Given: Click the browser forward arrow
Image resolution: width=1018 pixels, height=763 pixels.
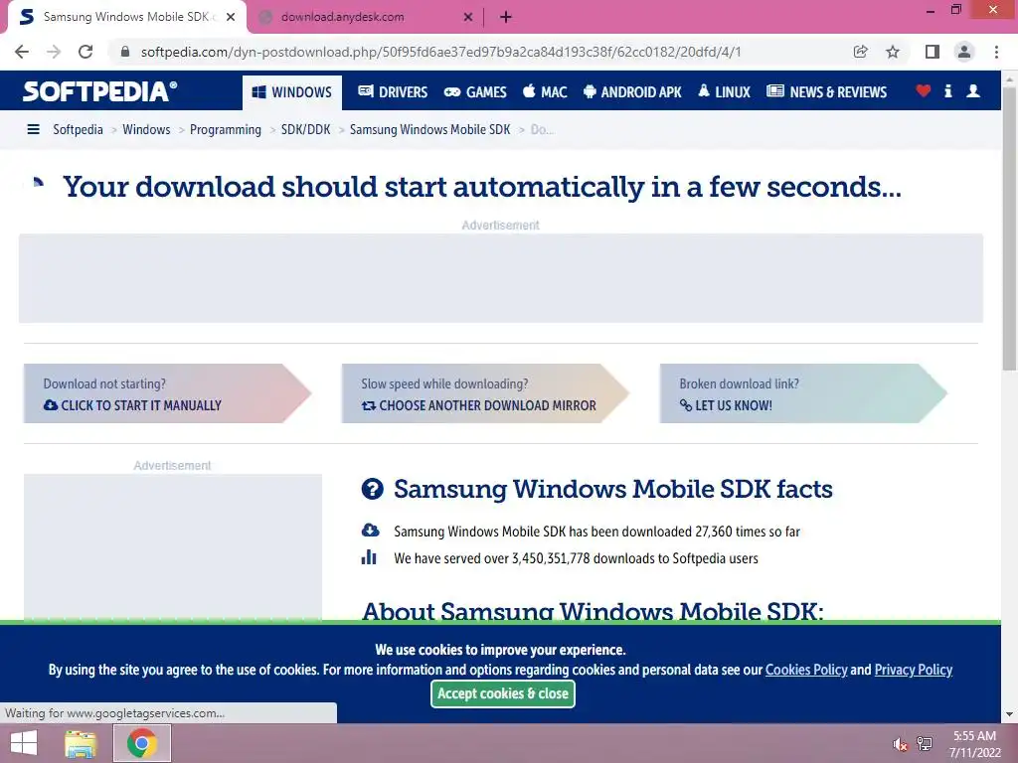Looking at the screenshot, I should tap(54, 52).
